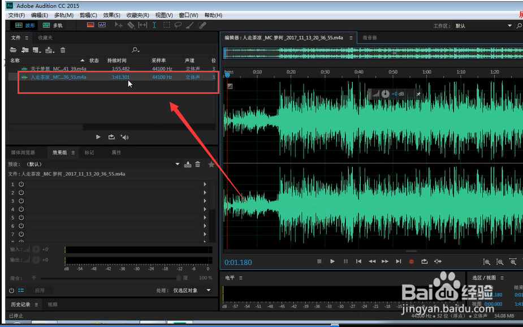523x327 pixels.
Task: Delete effects preset trash icon
Action: tap(198, 164)
